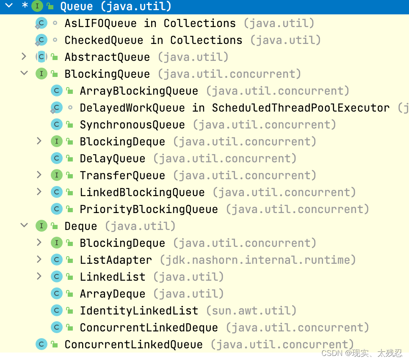Click the public lock icon beside ConcurrentLinkedQueue
This screenshot has width=409, height=361.
point(54,344)
